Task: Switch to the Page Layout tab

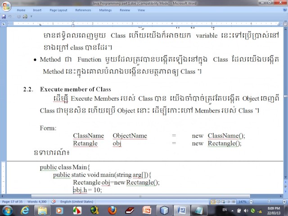Action: (58, 10)
